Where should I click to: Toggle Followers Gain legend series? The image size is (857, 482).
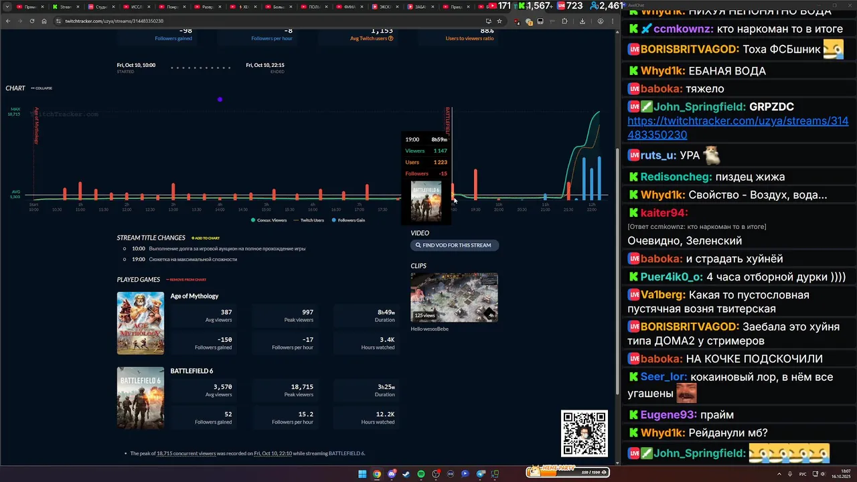[348, 220]
